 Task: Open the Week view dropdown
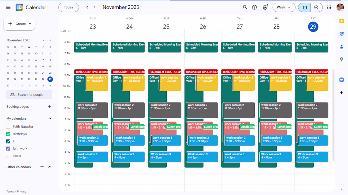click(284, 7)
